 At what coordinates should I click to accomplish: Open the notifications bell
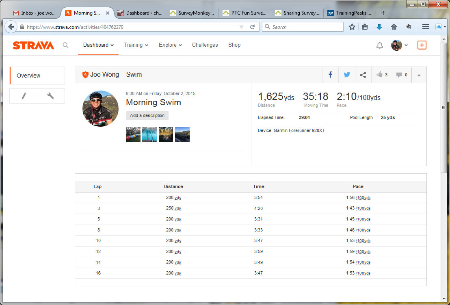pos(379,45)
